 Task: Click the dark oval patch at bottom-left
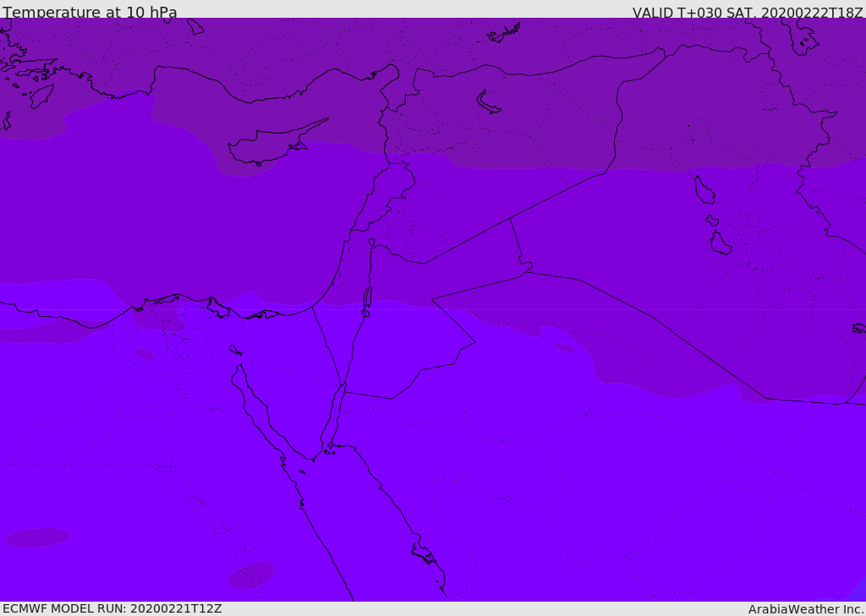[x=37, y=537]
